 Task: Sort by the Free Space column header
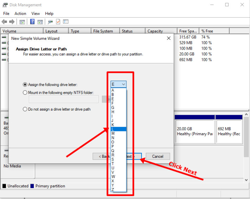pos(188,31)
